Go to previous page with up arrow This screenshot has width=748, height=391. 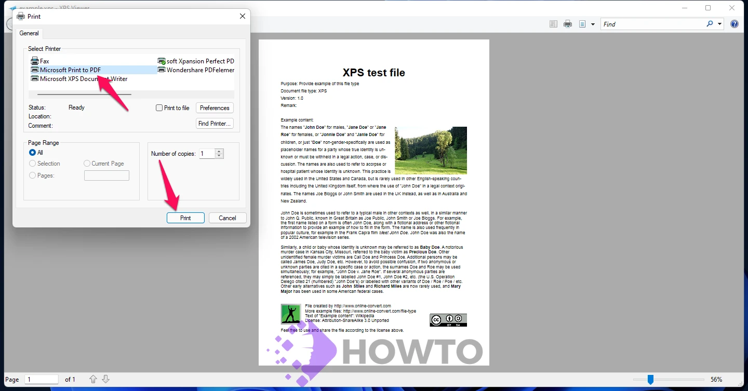[94, 380]
